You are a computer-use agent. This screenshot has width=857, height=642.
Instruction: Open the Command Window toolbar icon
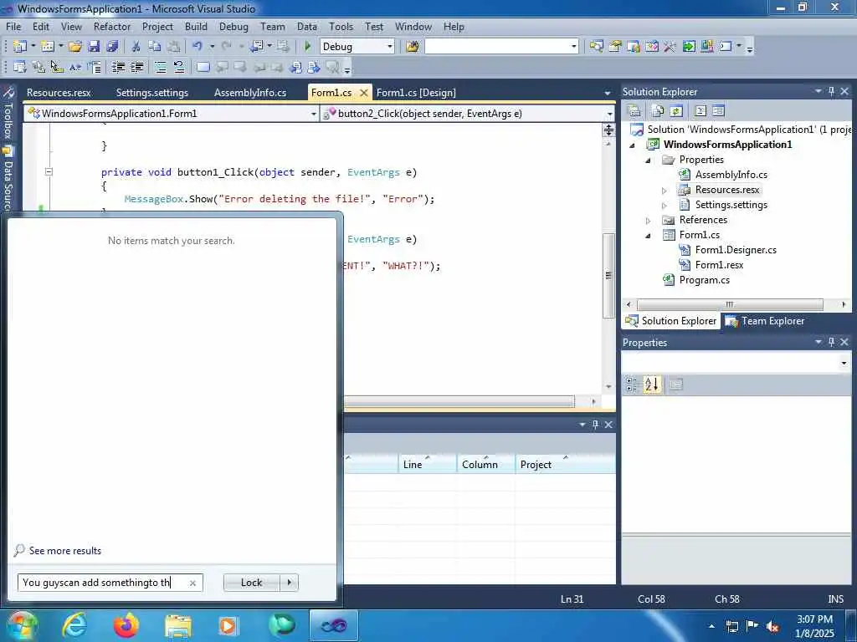pos(726,47)
